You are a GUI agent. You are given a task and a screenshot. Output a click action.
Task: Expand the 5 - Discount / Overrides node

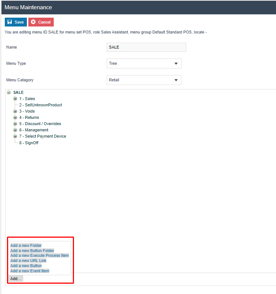point(15,124)
